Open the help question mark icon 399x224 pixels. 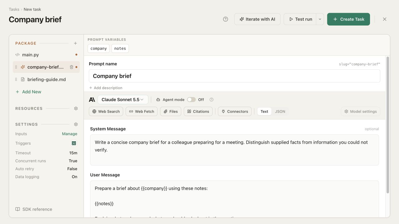click(x=226, y=19)
